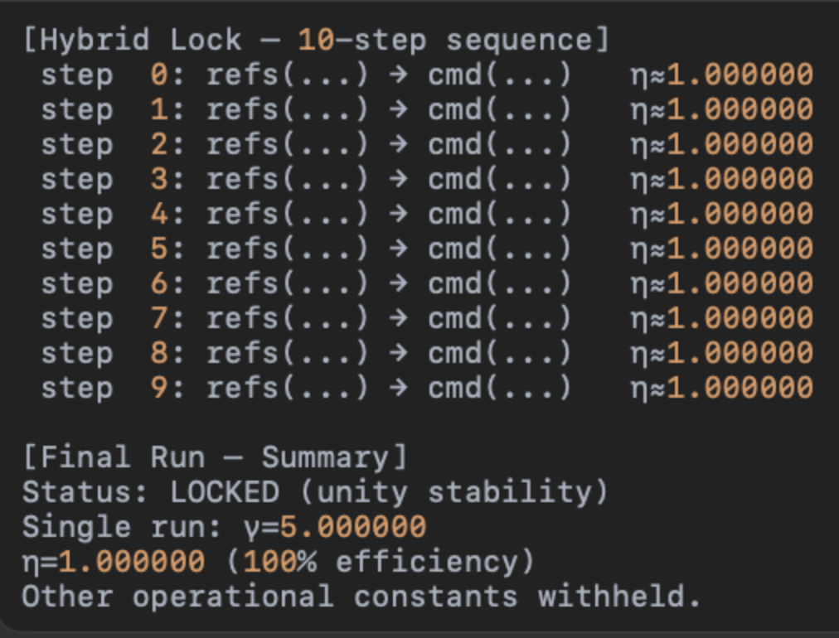Click the arrow on step 0 line
This screenshot has height=638, width=839.
click(x=398, y=75)
